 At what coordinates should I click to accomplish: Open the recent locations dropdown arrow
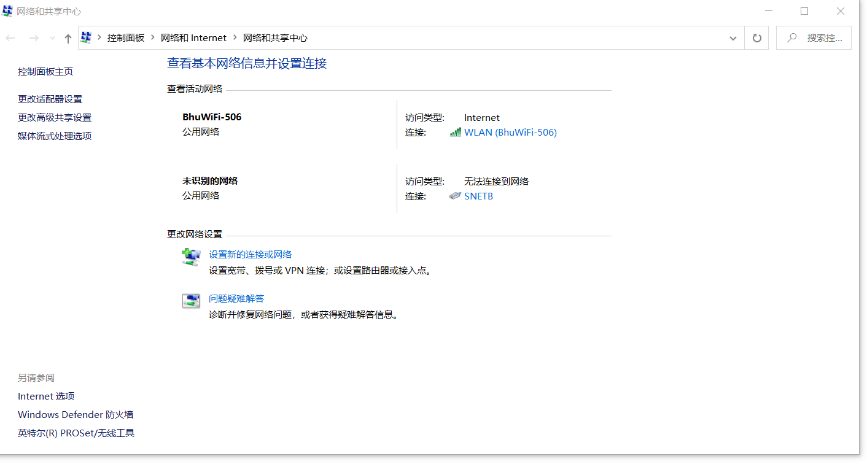(x=52, y=38)
